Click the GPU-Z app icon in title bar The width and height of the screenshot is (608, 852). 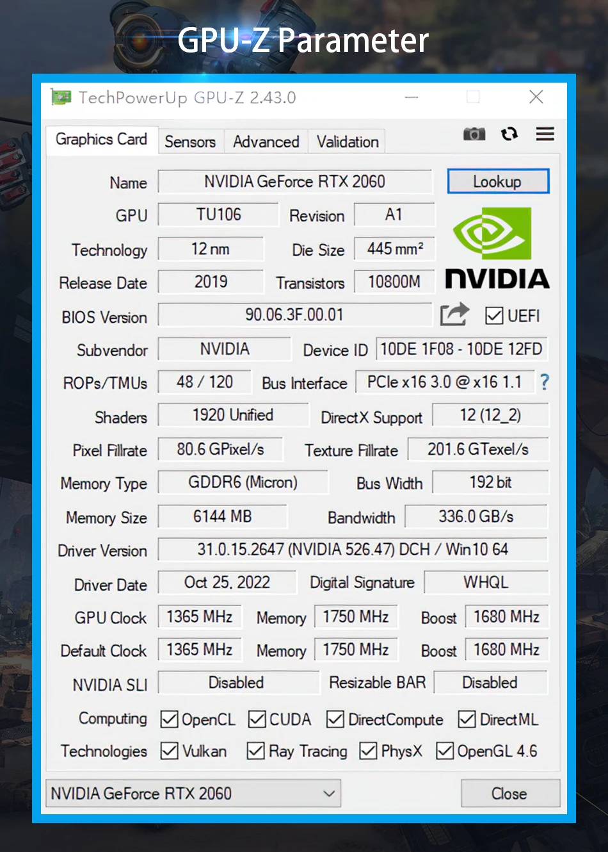pos(61,97)
